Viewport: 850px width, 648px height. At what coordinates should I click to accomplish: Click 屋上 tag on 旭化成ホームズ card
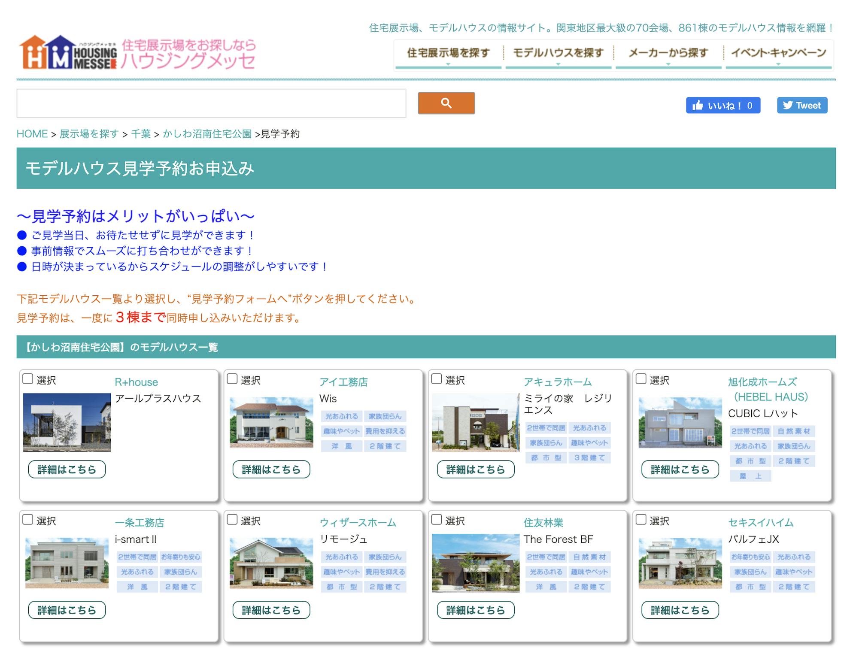[750, 476]
